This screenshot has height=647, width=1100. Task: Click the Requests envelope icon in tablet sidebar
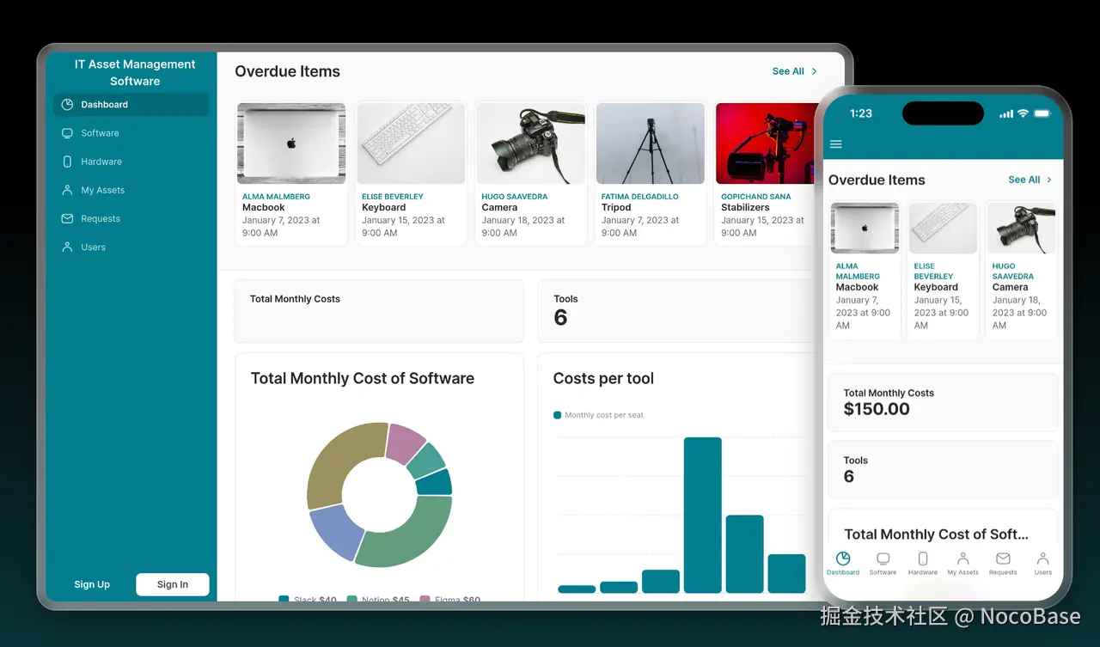pos(67,218)
